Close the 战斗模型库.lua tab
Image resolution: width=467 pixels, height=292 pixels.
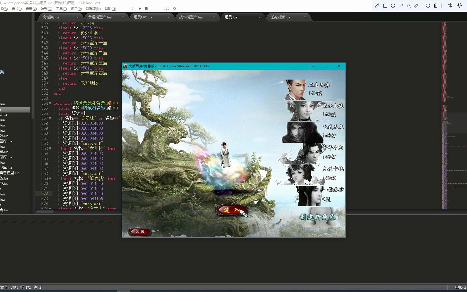214,17
